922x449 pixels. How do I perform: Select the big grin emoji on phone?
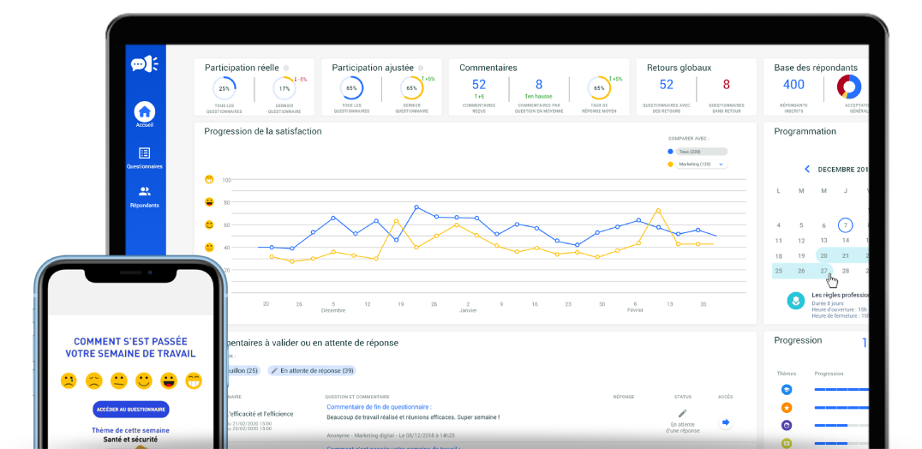pyautogui.click(x=194, y=380)
